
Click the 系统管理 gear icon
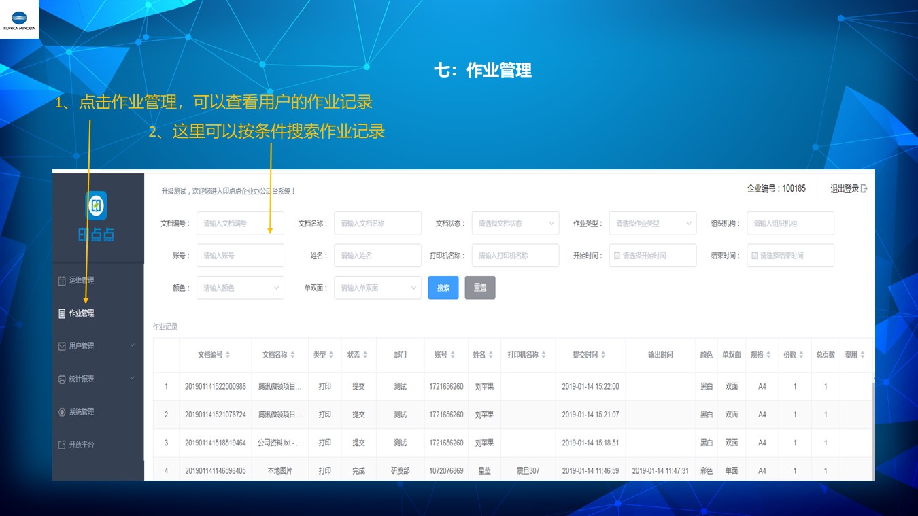tap(62, 412)
